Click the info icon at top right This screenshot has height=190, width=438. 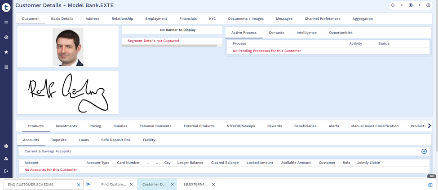pyautogui.click(x=428, y=5)
